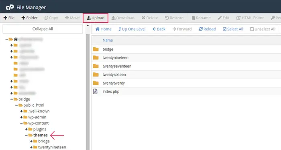Select the index.php file icon
The height and width of the screenshot is (150, 281).
(95, 91)
